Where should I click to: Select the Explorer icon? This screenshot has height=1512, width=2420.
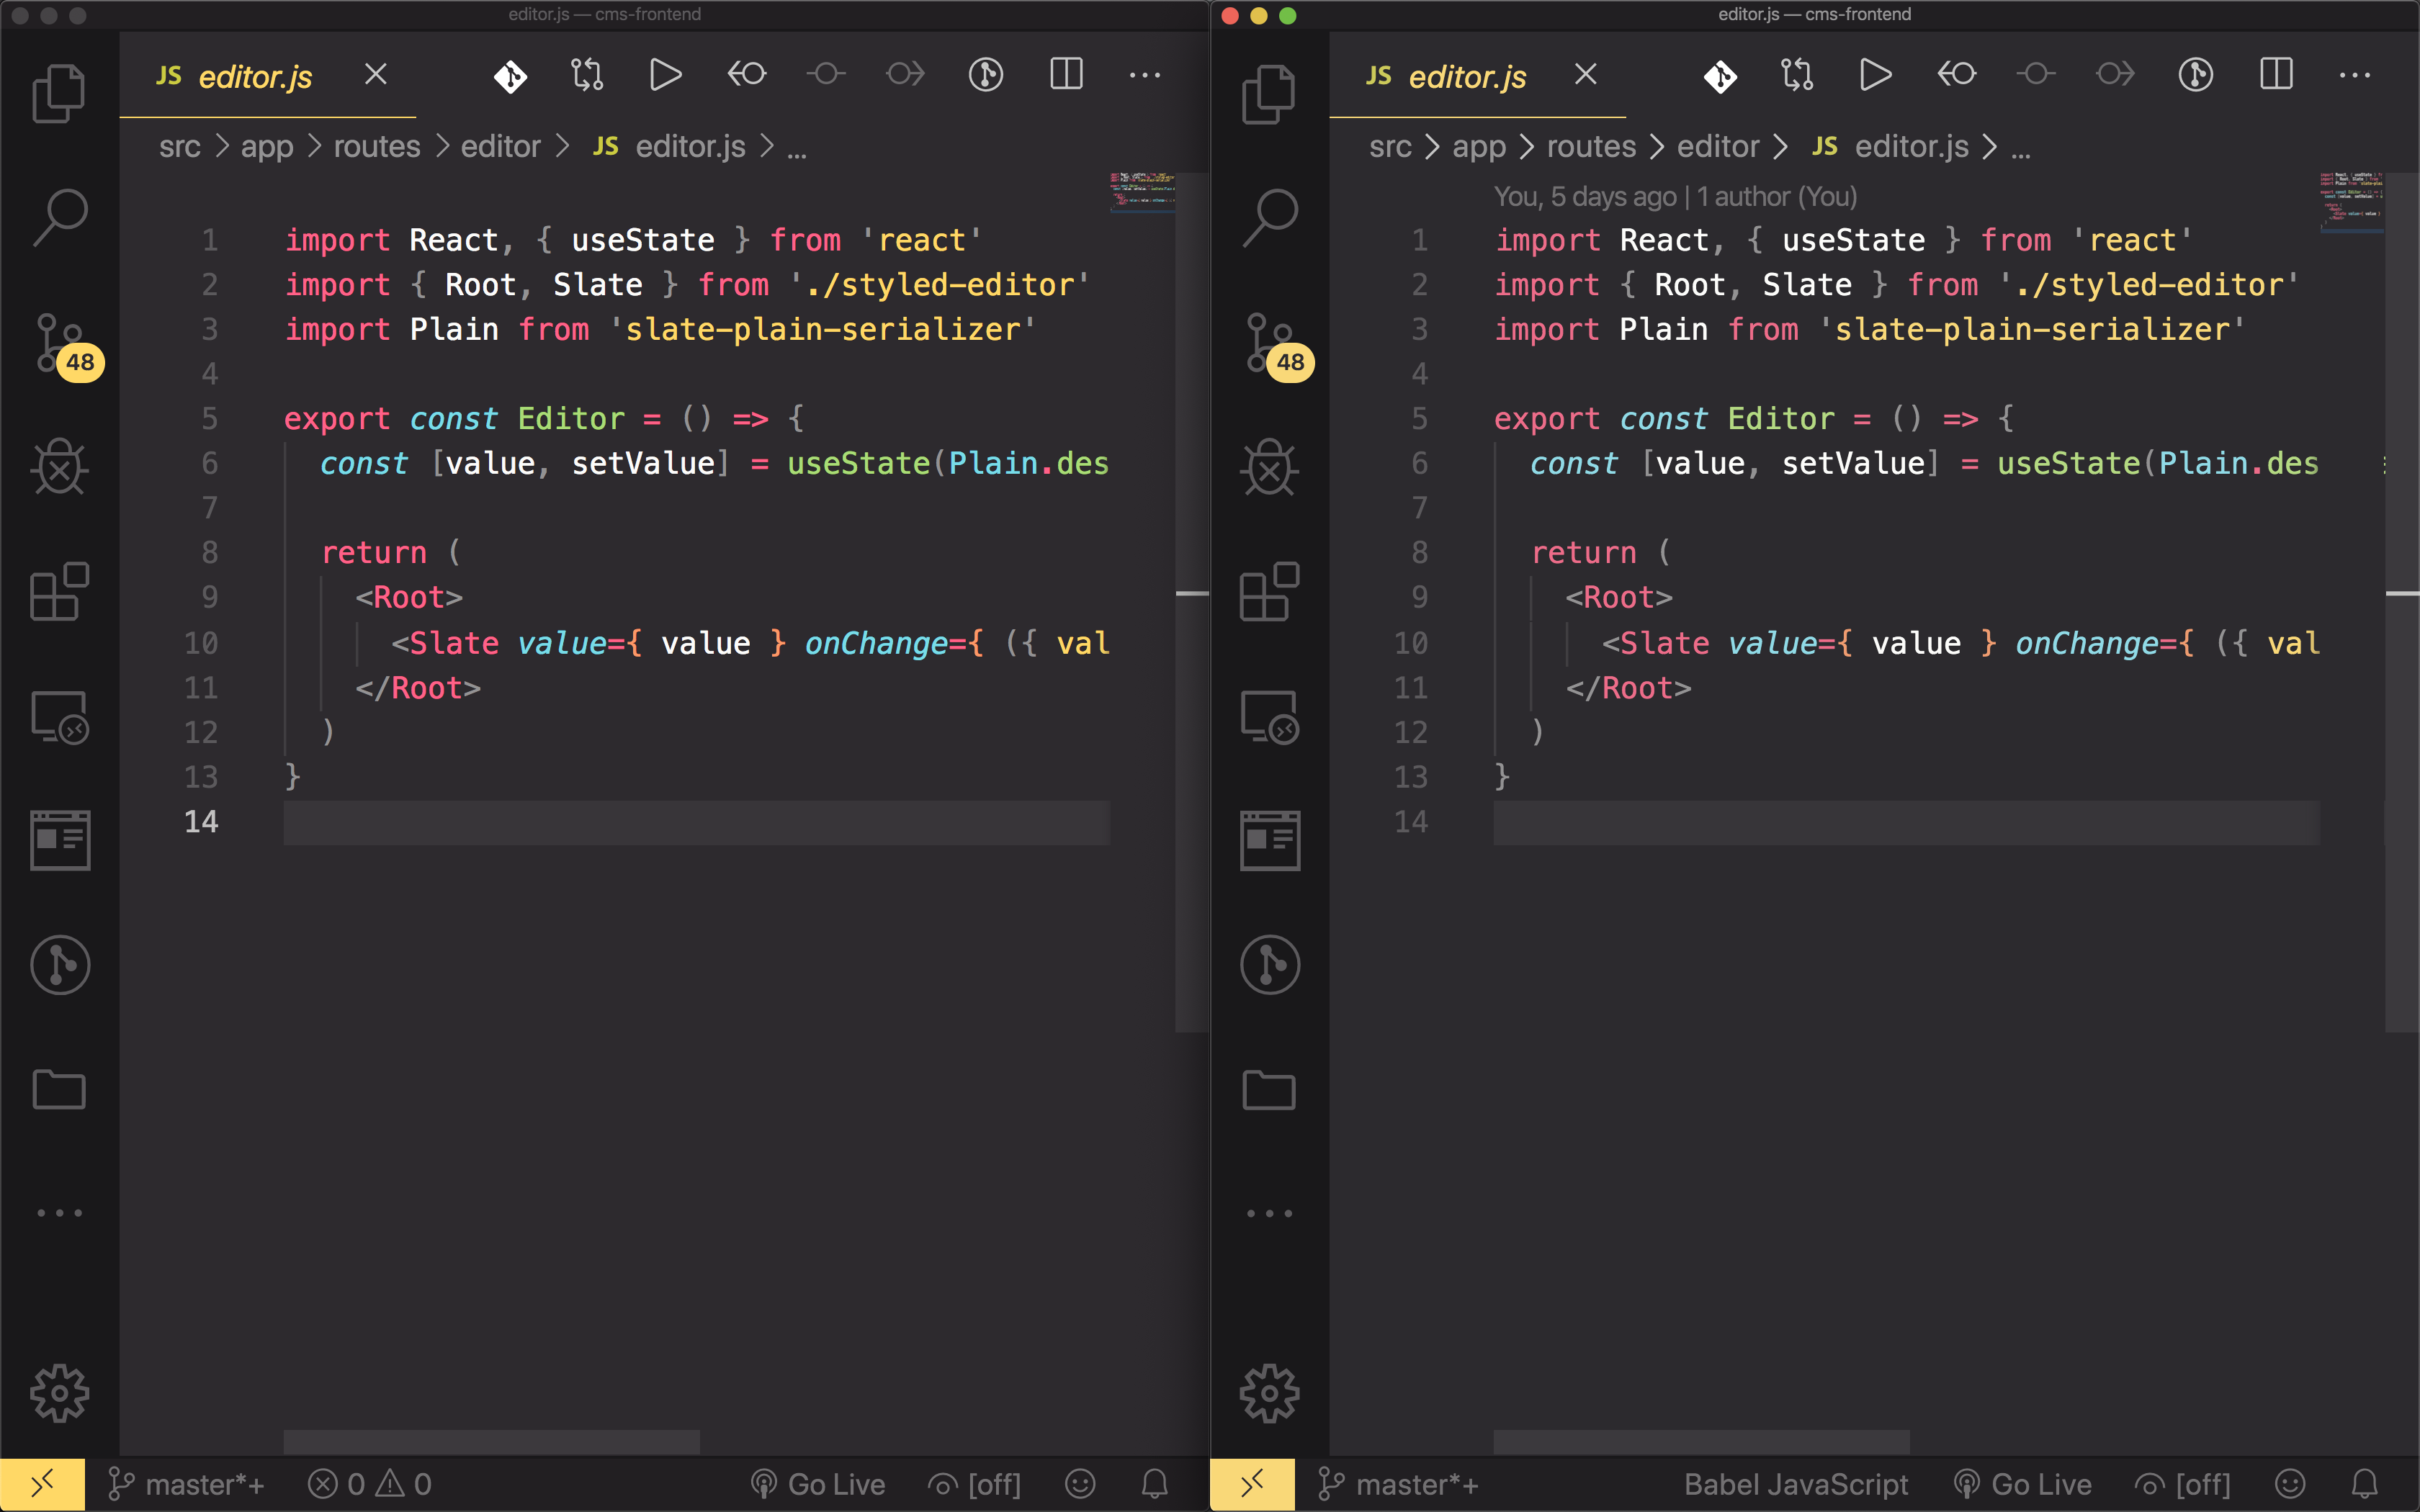tap(60, 92)
